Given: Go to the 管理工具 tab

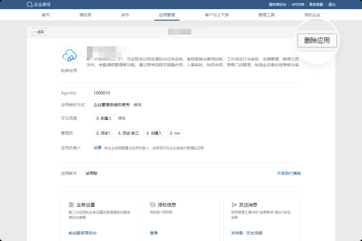Looking at the screenshot, I should 266,15.
